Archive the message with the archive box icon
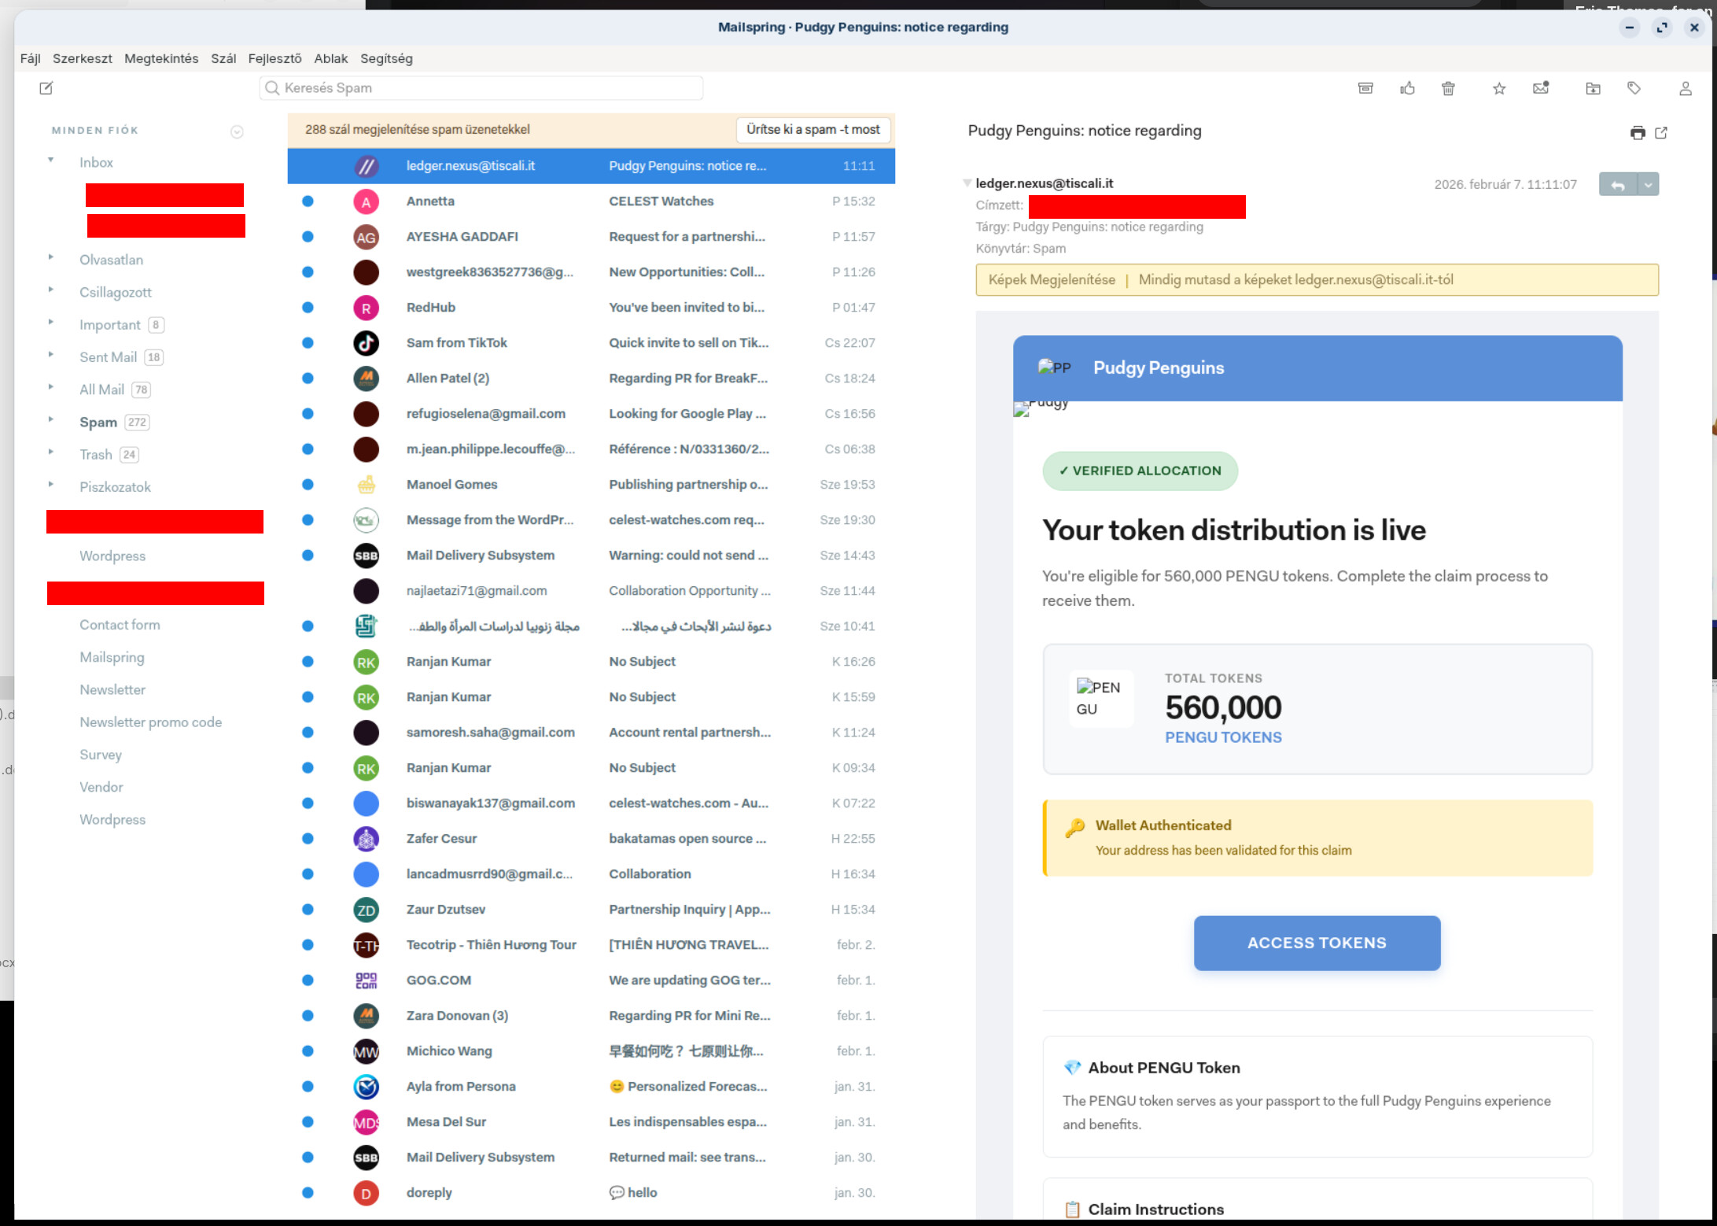 point(1365,88)
